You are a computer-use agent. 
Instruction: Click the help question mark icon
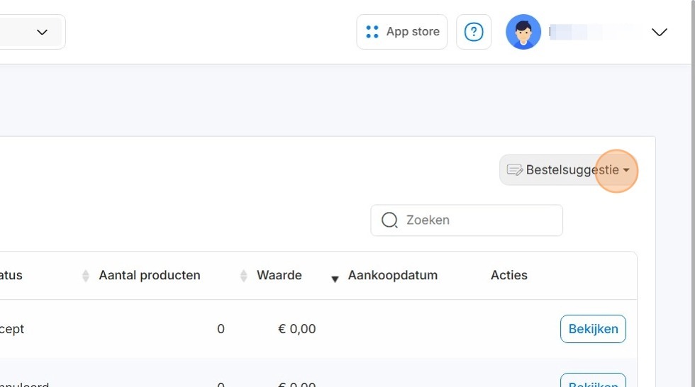pos(474,32)
